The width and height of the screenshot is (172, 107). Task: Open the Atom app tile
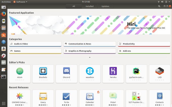20,74
